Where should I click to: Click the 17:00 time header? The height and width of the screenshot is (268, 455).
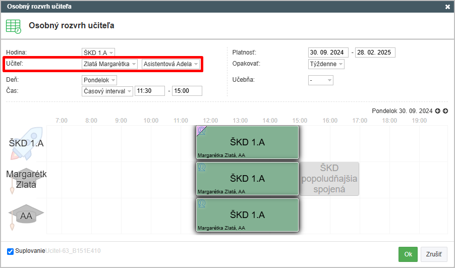point(360,121)
